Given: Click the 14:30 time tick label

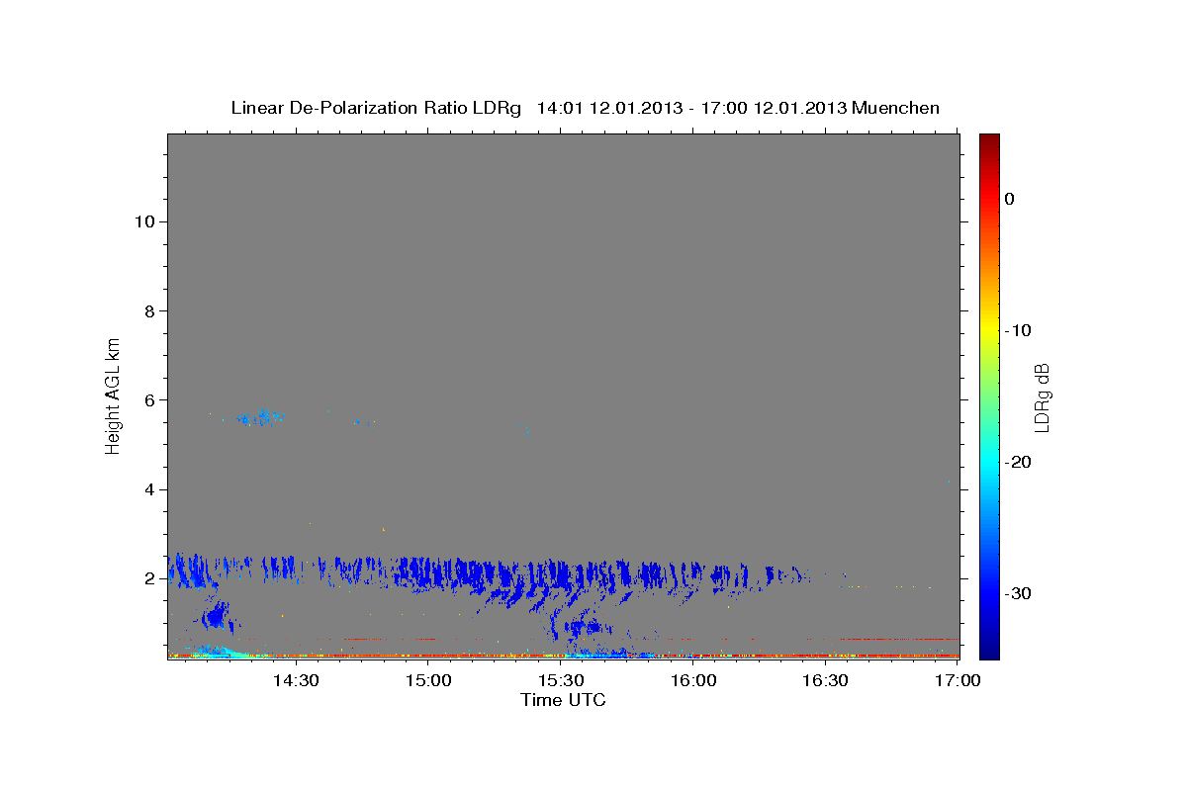Looking at the screenshot, I should pos(296,680).
